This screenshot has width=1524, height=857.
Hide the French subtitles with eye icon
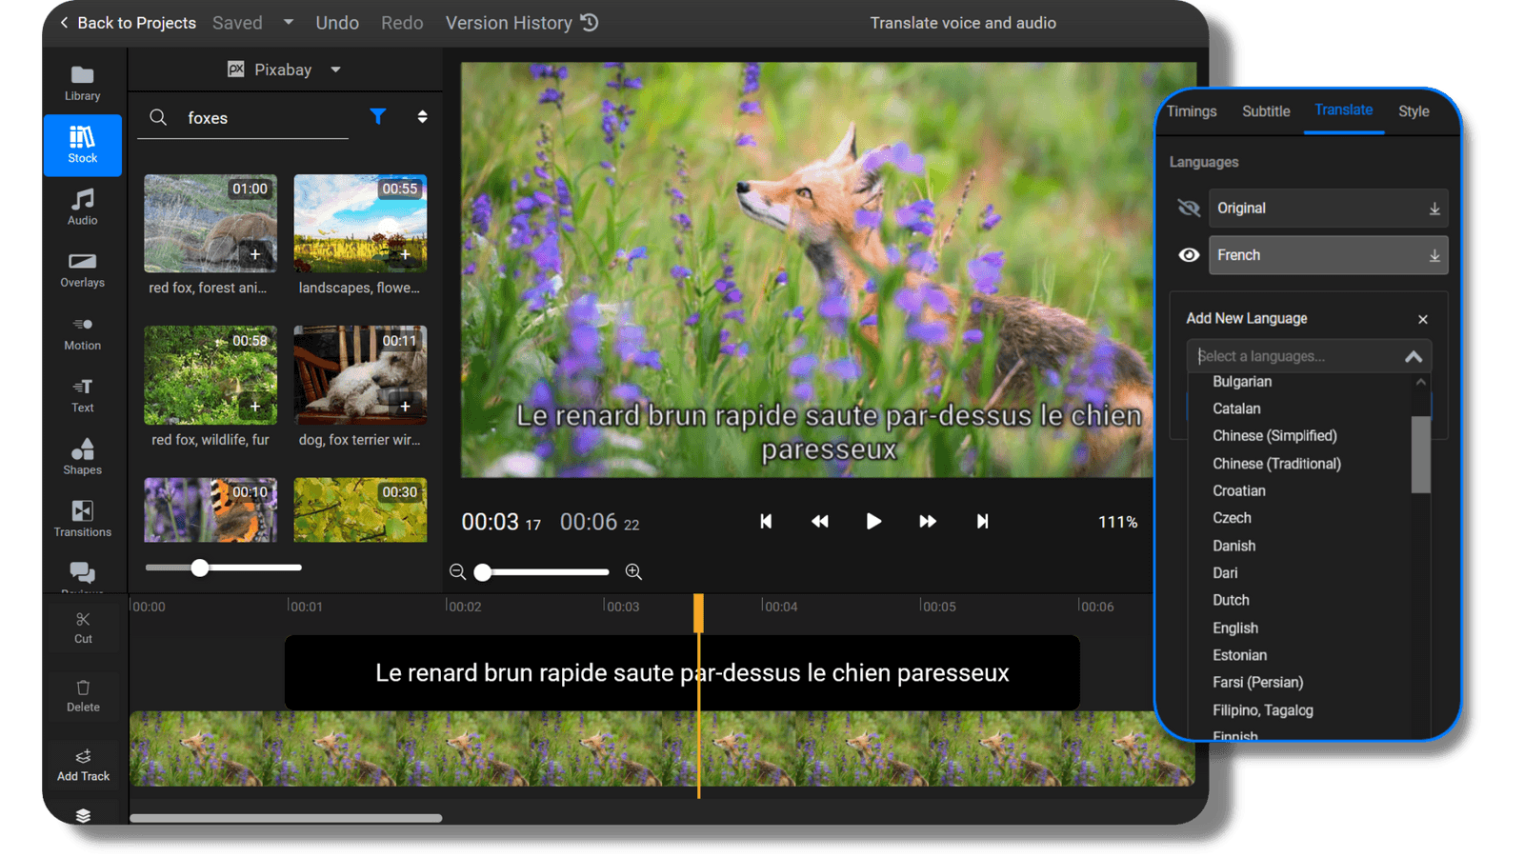(1189, 255)
